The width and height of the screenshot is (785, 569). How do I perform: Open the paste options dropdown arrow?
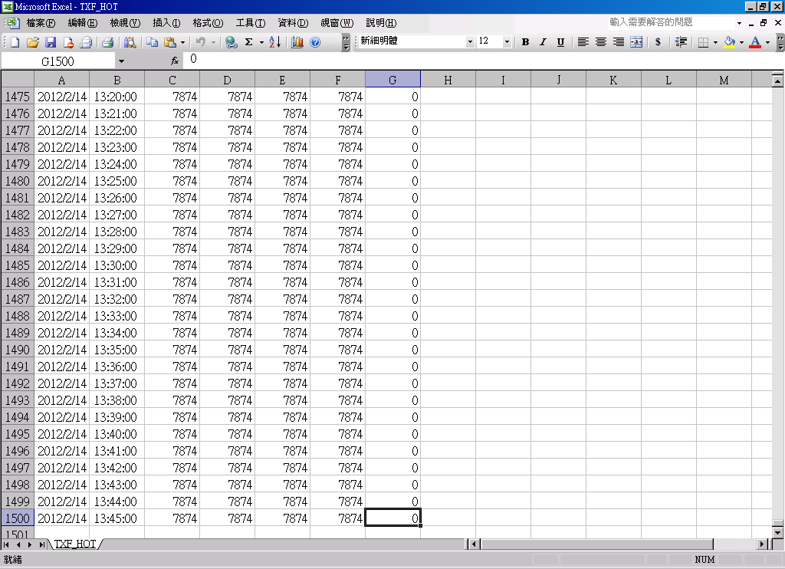182,43
